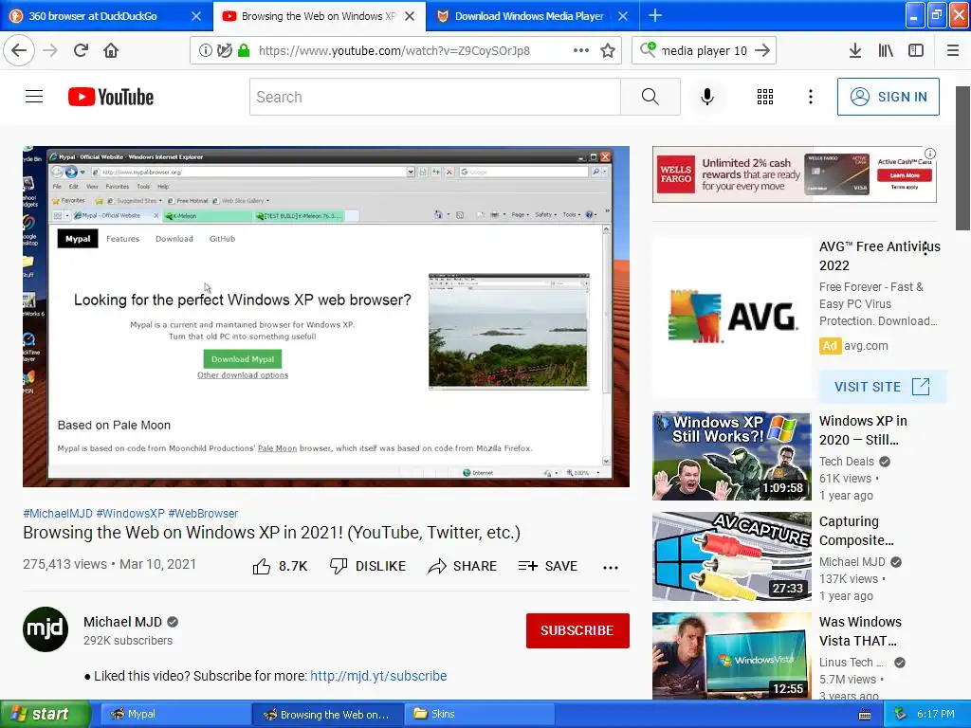Open the Library bookshelf icon

(886, 50)
